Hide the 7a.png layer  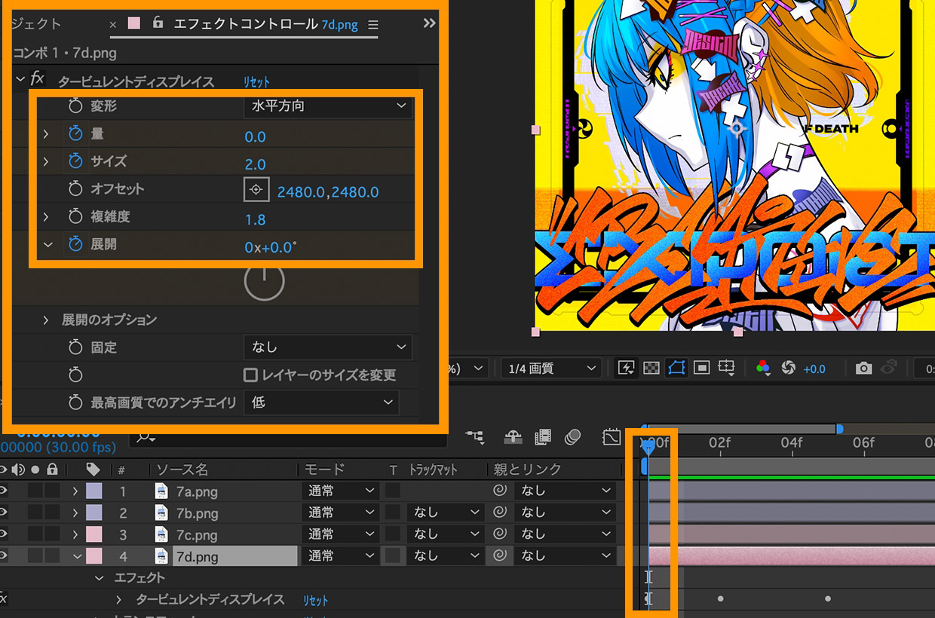(4, 491)
